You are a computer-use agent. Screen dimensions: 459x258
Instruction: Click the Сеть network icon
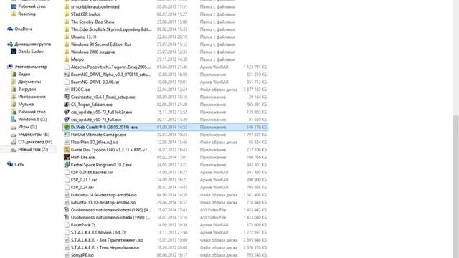pos(10,164)
